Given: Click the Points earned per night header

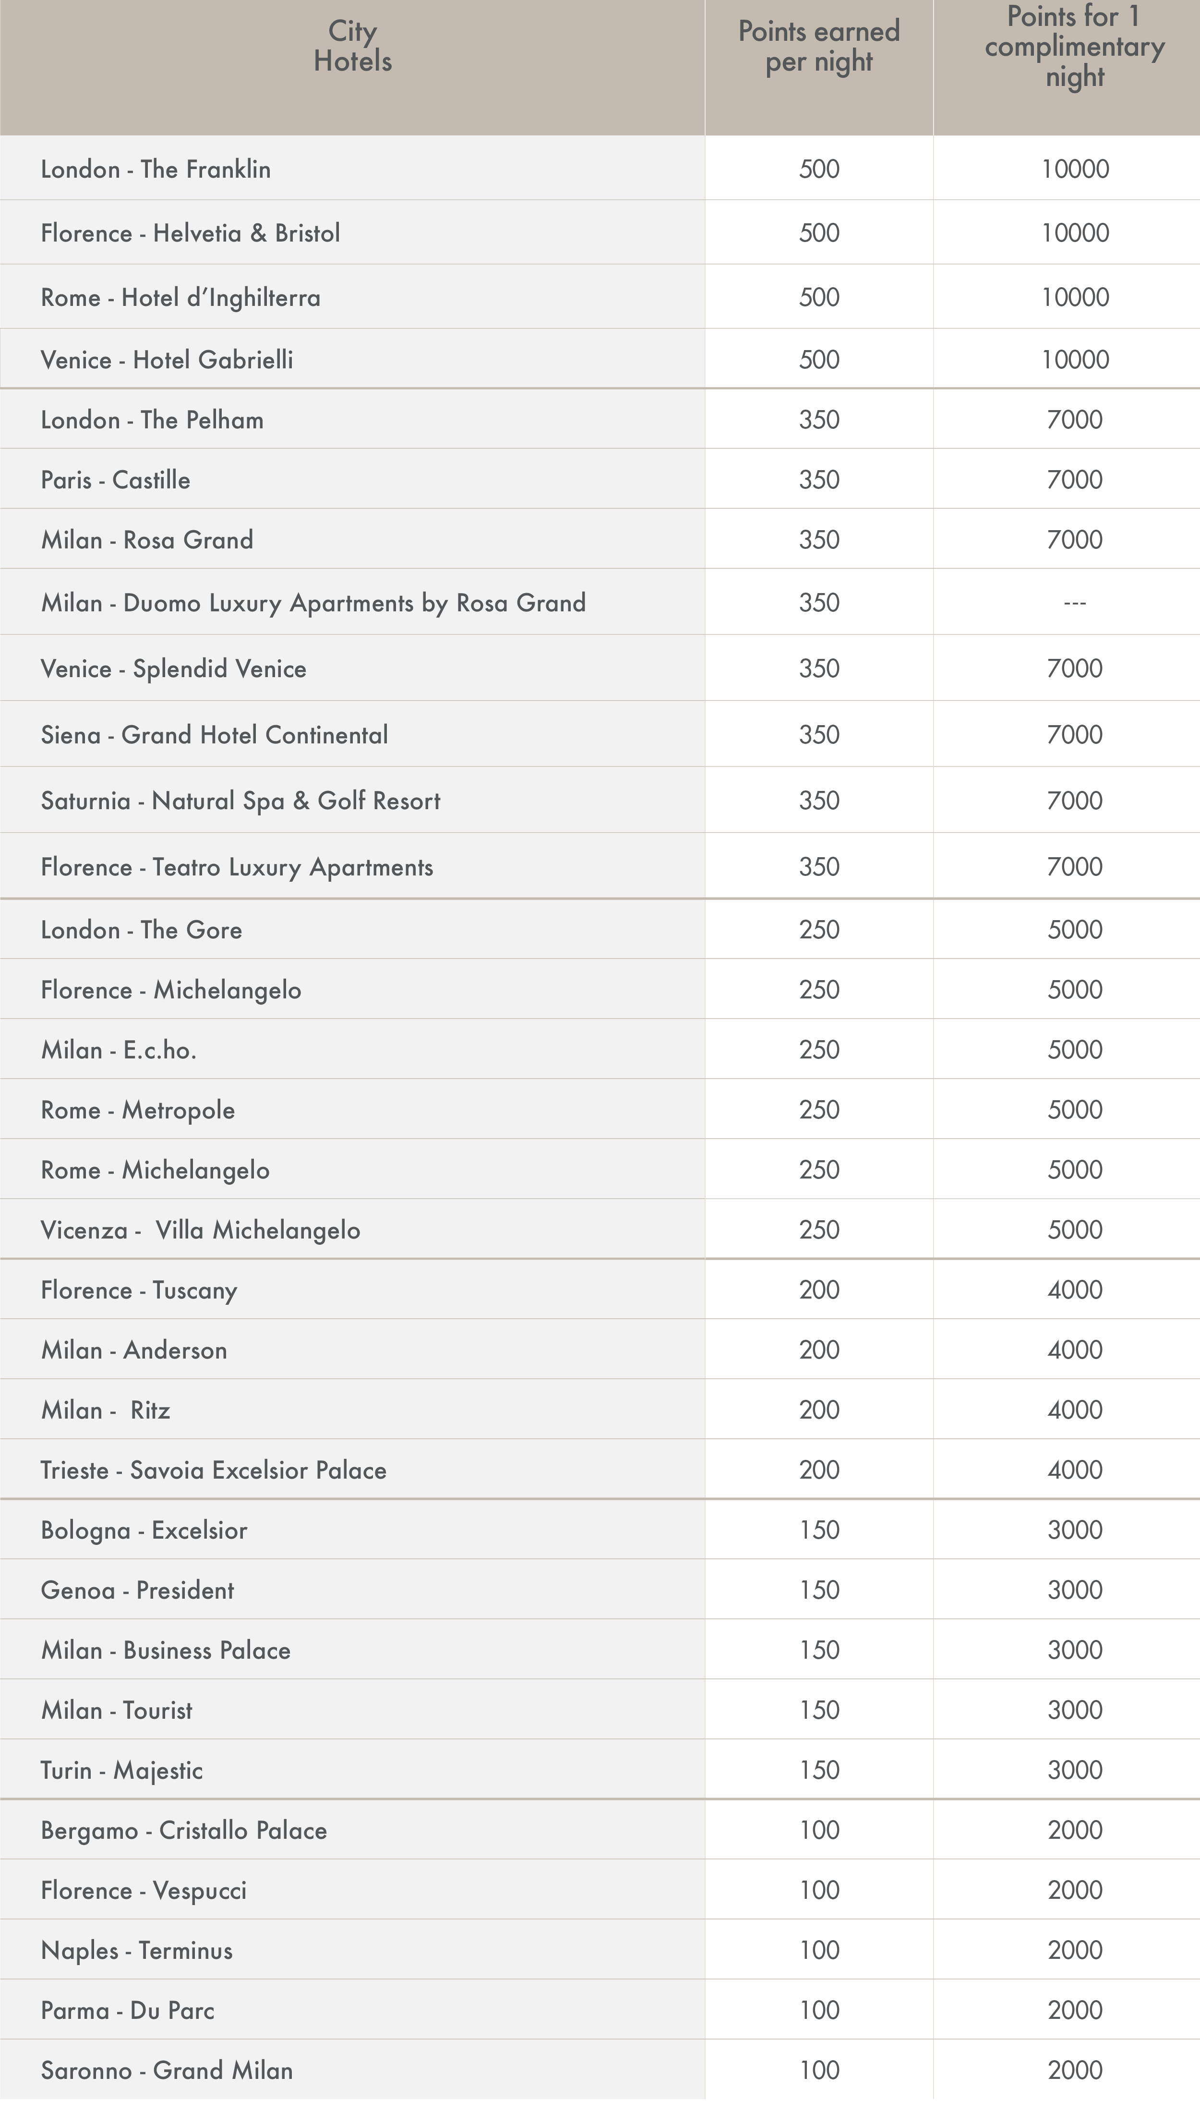Looking at the screenshot, I should [x=818, y=46].
